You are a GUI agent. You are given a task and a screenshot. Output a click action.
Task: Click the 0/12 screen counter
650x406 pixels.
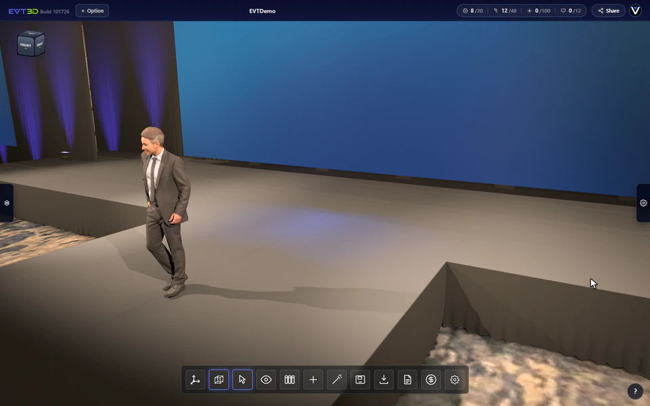(571, 11)
